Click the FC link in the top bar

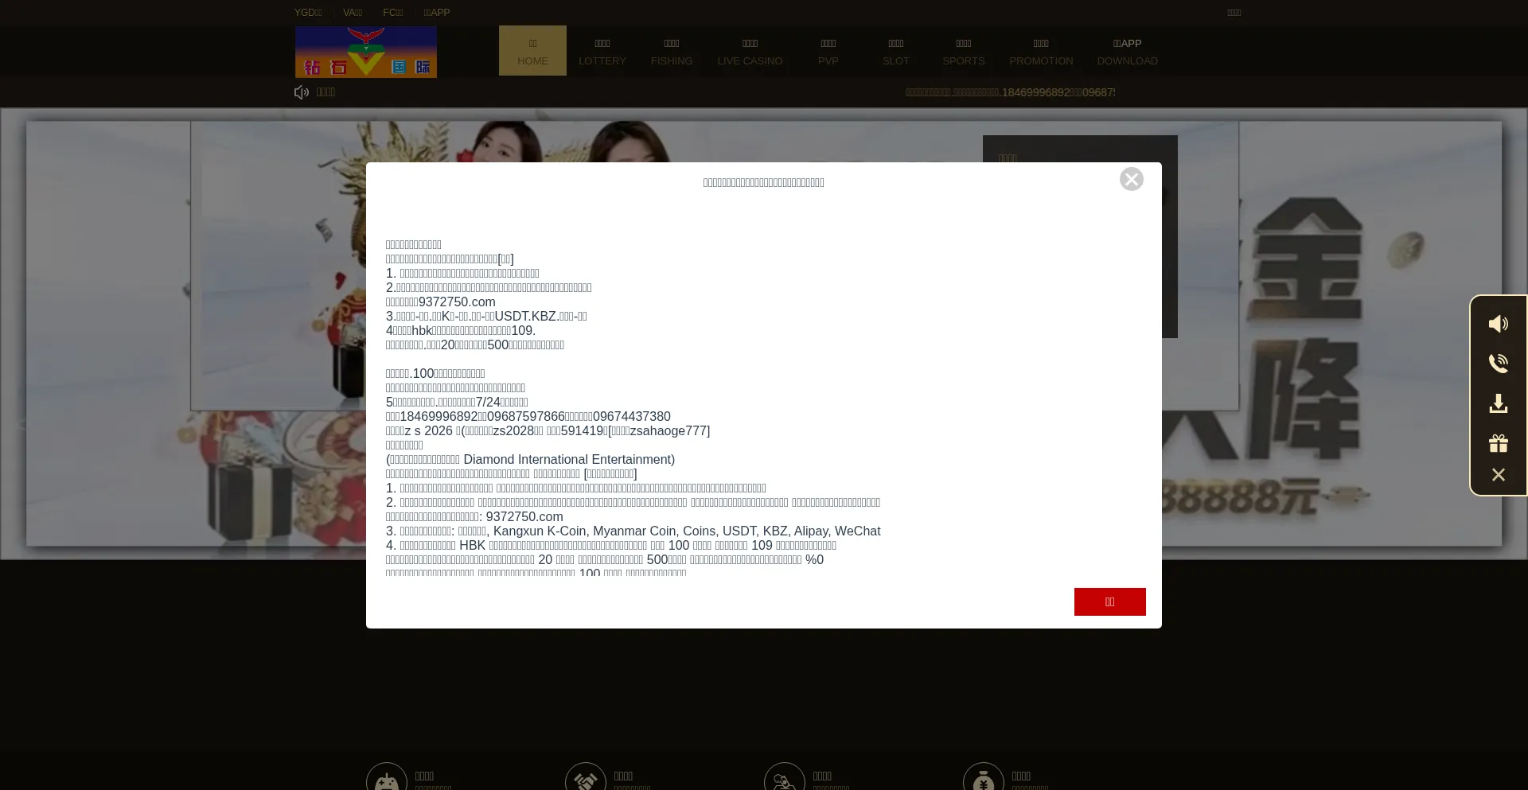393,13
